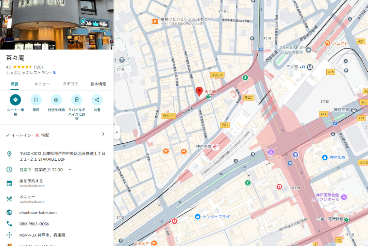The height and width of the screenshot is (246, 368).
Task: Click 席を予約する reservation link
Action: coord(31,181)
